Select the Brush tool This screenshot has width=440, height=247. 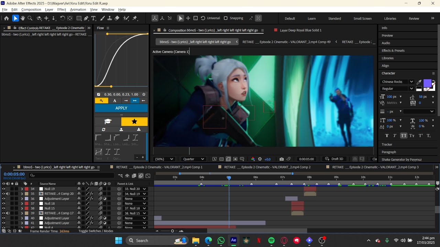[103, 18]
